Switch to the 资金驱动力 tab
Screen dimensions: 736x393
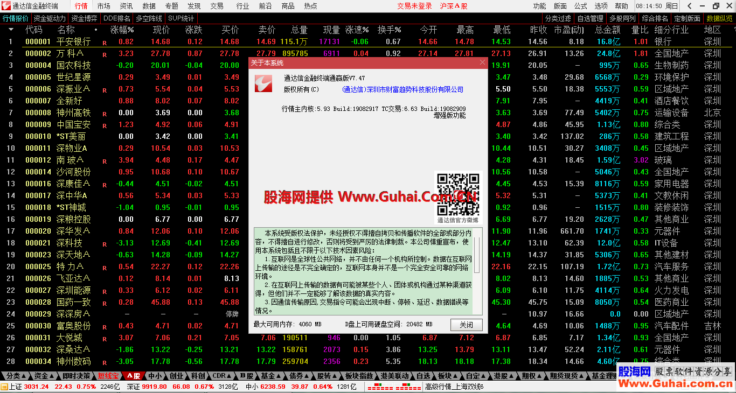[x=49, y=18]
